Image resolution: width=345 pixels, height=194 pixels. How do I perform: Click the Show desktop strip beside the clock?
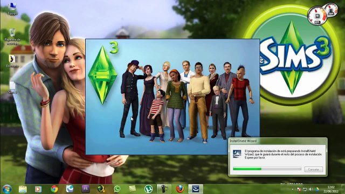[x=343, y=189]
